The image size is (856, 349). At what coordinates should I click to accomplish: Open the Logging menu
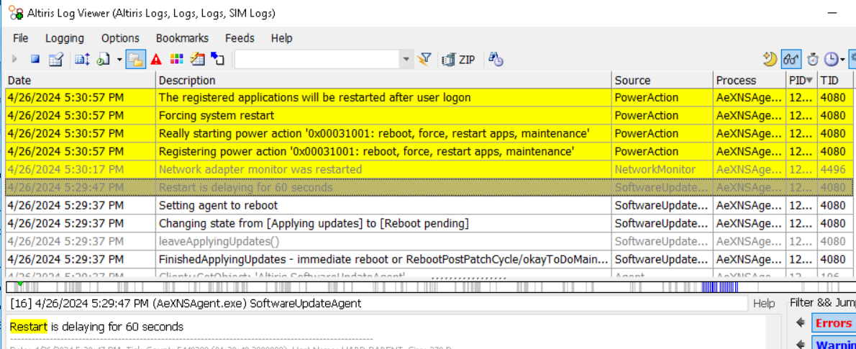click(65, 38)
